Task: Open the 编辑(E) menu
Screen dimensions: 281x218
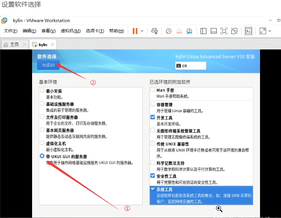Action: click(x=29, y=31)
